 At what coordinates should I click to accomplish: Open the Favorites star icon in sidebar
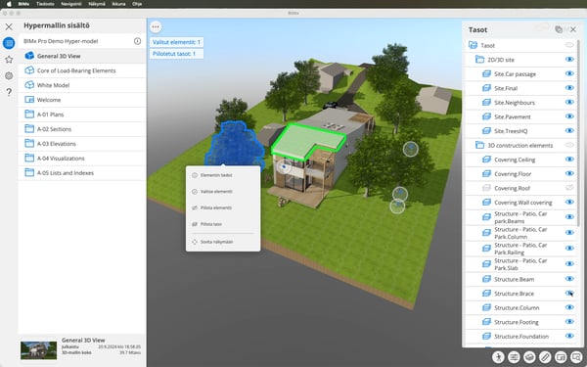pos(9,59)
